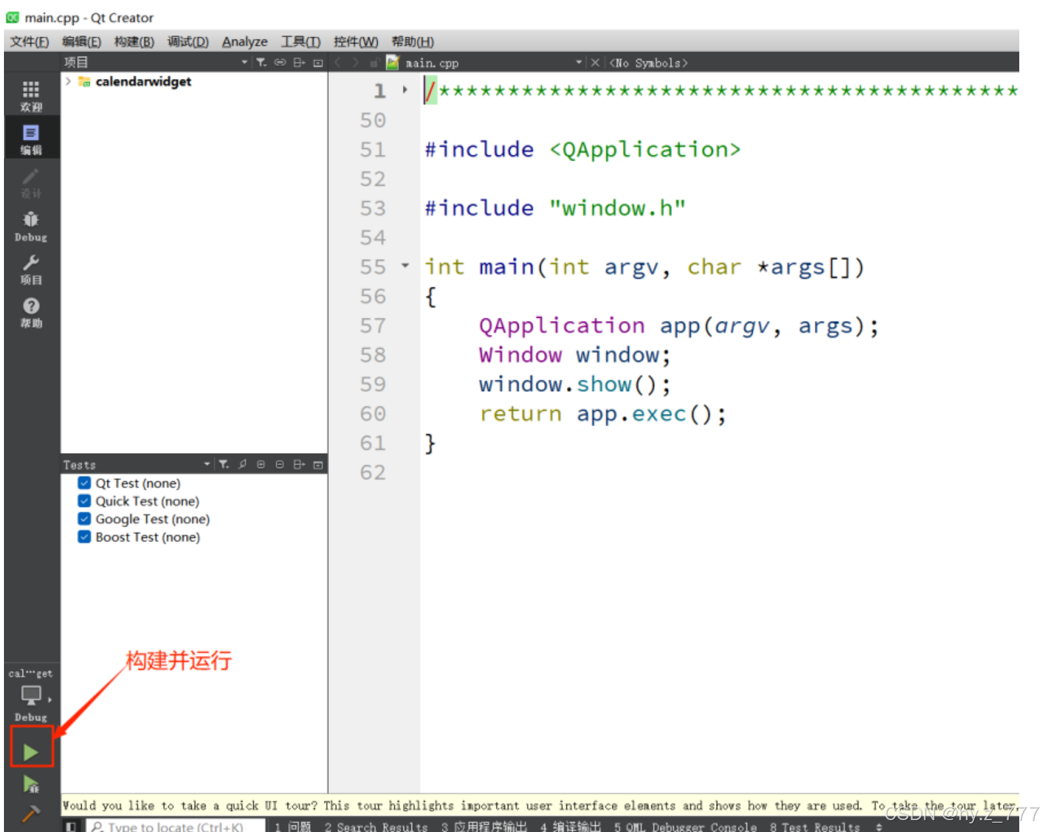Open the <No Symbols> dropdown

[x=648, y=63]
